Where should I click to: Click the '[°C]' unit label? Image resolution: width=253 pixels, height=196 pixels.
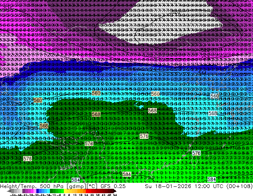[x=92, y=186]
